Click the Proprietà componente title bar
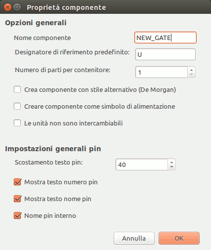The height and width of the screenshot is (250, 211). pyautogui.click(x=105, y=7)
